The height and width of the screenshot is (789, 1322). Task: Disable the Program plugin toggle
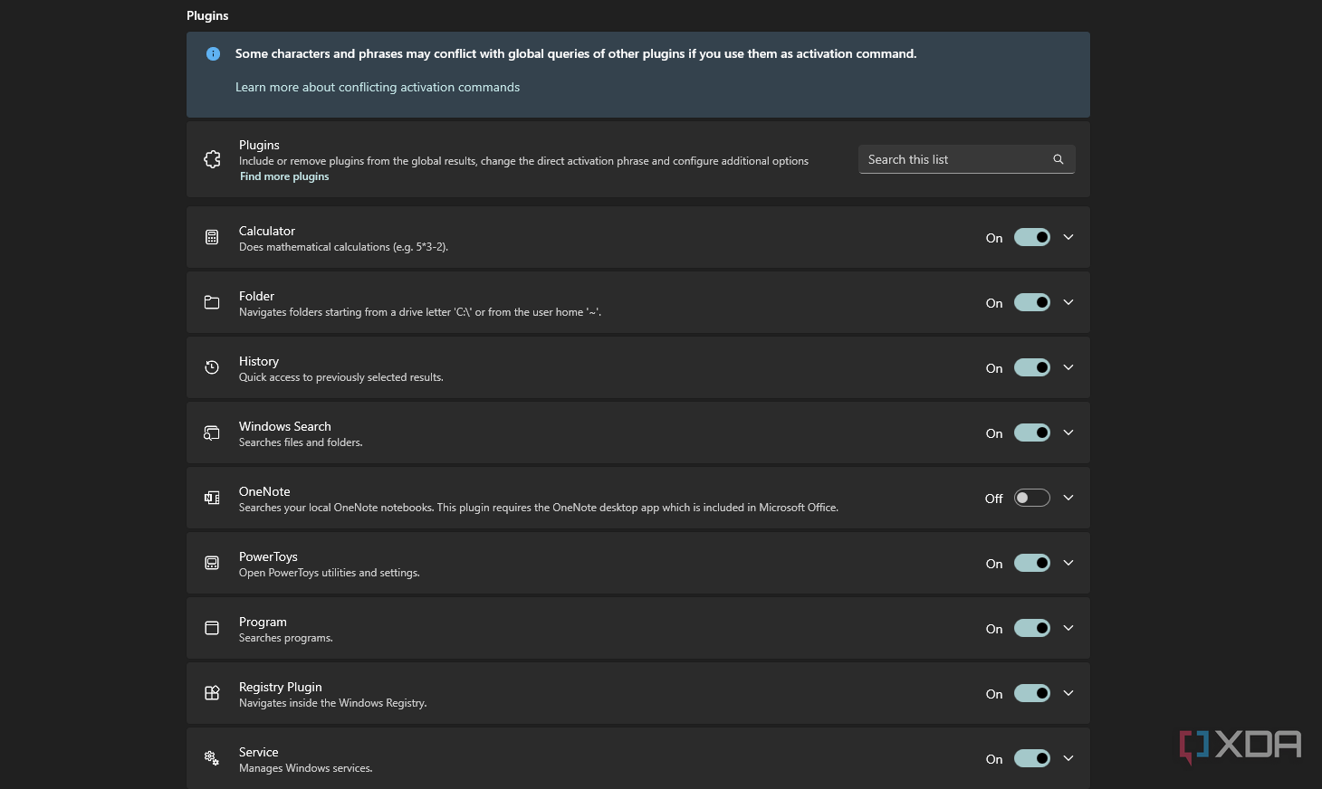pos(1032,628)
